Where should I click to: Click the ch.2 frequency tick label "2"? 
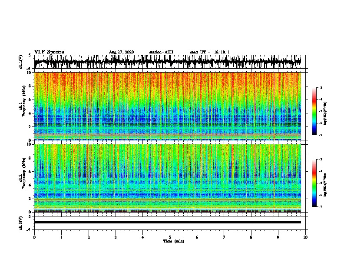(30, 199)
